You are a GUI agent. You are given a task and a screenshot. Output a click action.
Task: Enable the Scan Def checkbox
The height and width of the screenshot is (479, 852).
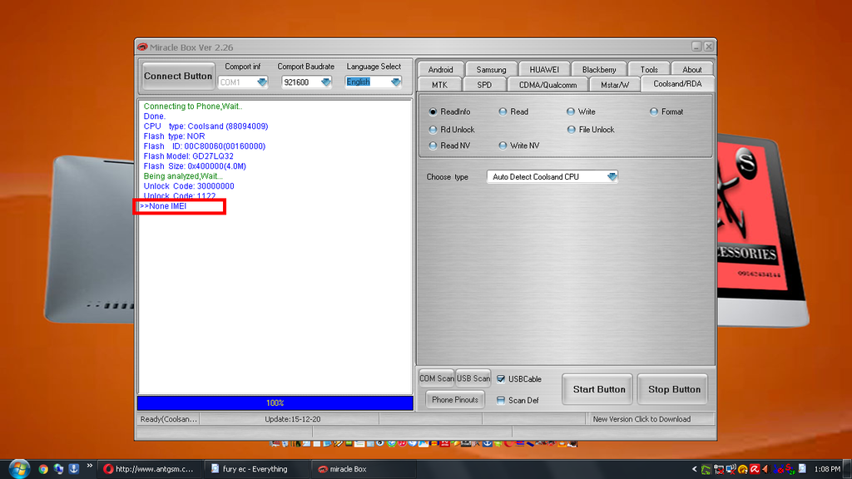pyautogui.click(x=501, y=400)
